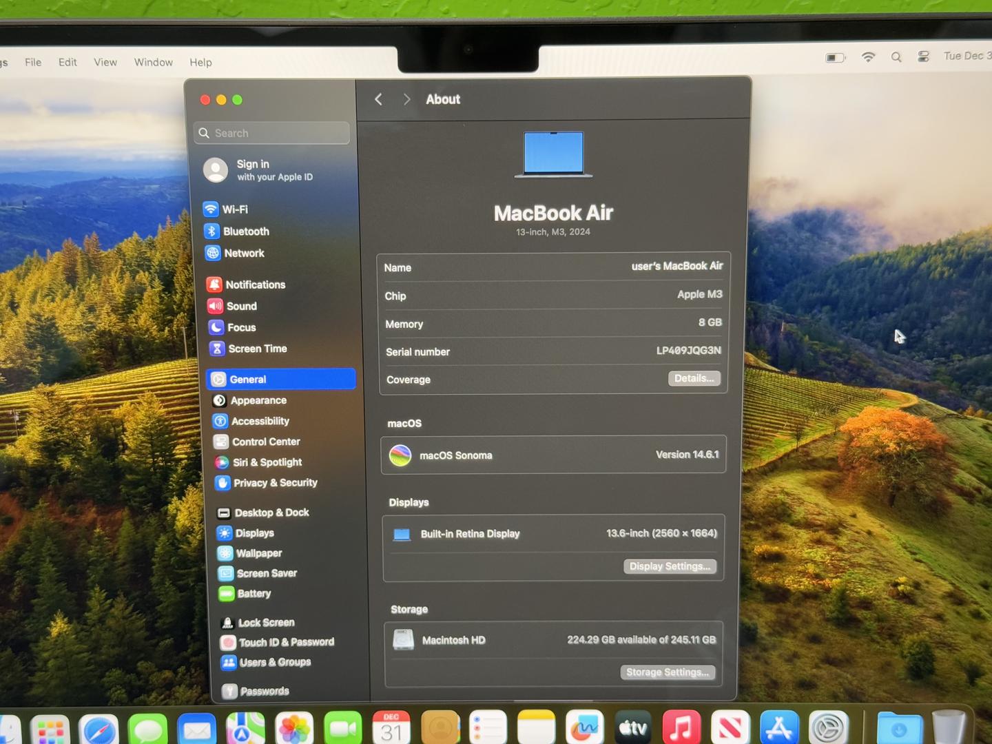Screen dimensions: 992x744
Task: Select the Sound speaker icon
Action: [215, 306]
